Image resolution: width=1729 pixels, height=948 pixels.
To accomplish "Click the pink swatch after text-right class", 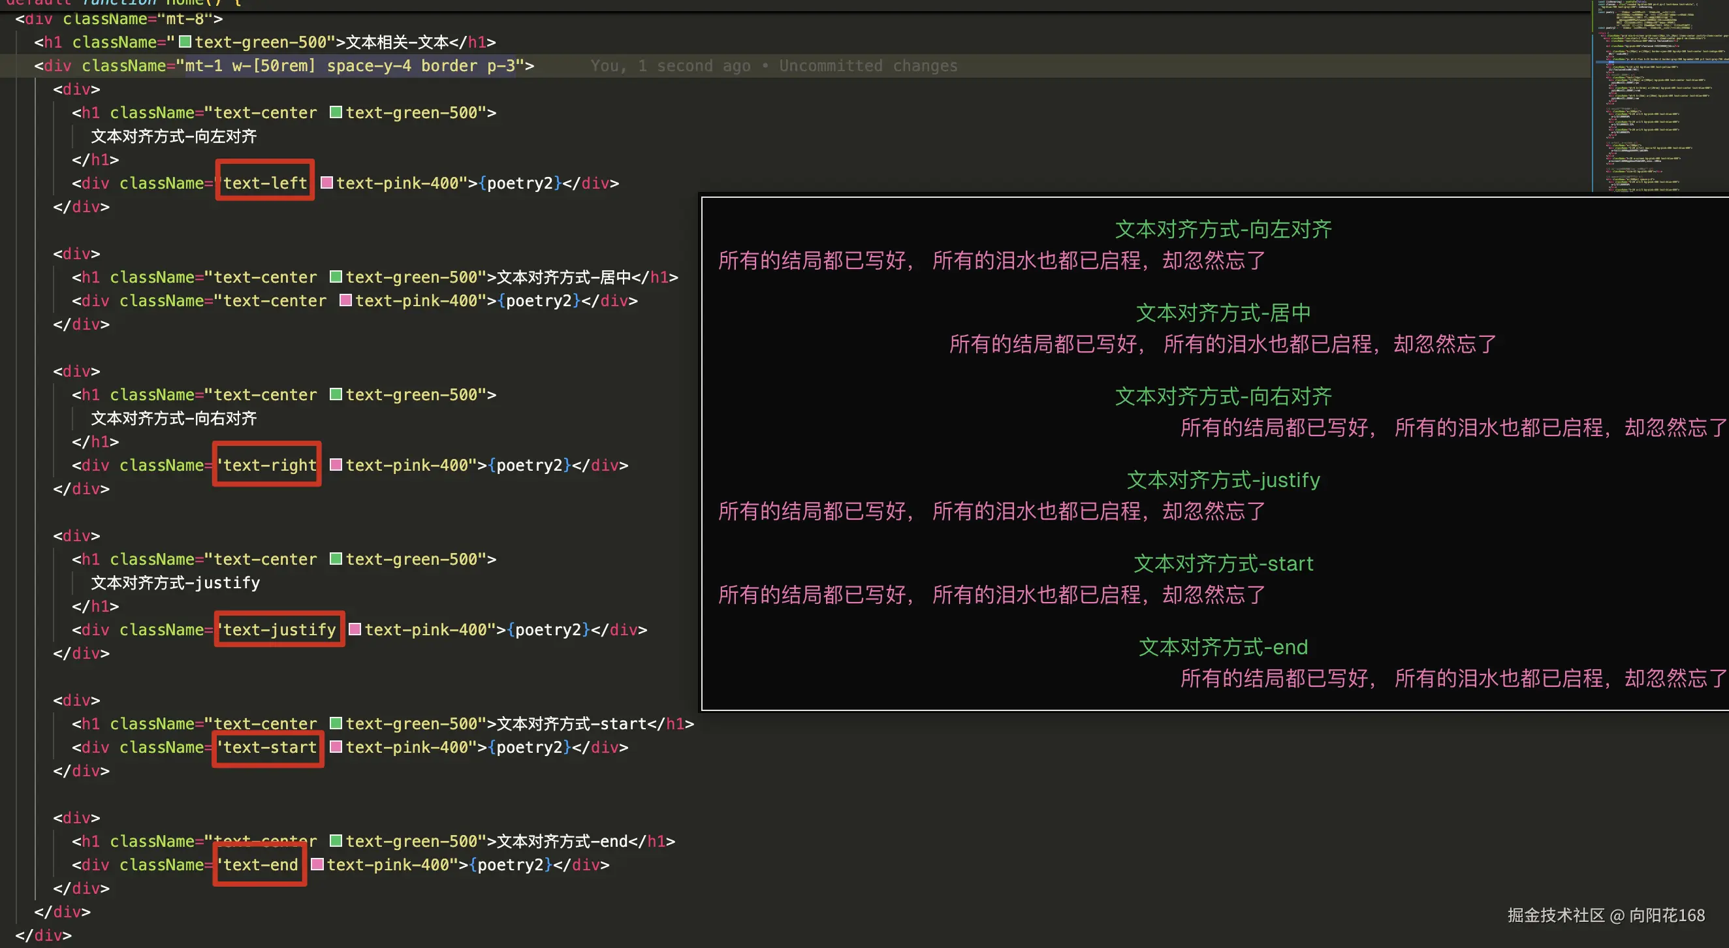I will [336, 464].
